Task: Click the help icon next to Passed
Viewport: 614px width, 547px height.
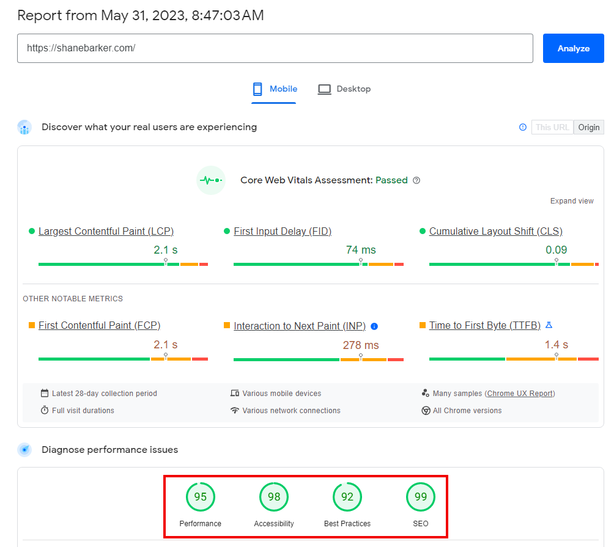Action: click(416, 180)
